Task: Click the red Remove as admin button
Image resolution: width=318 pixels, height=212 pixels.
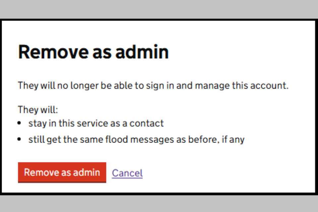Action: click(62, 172)
